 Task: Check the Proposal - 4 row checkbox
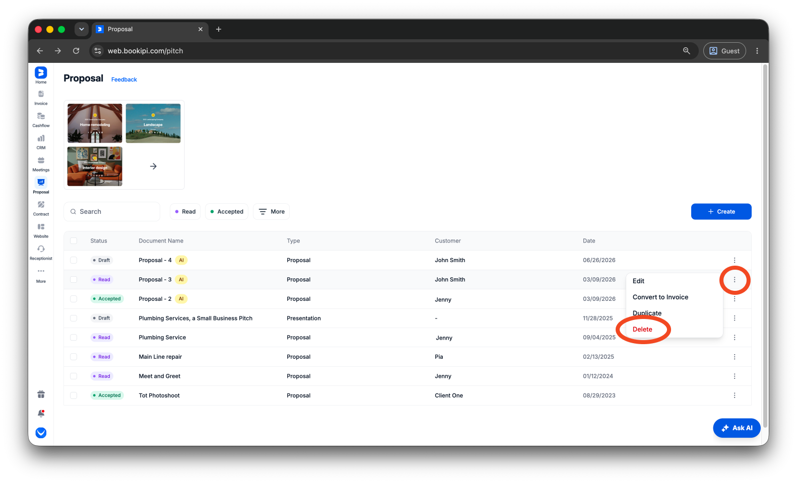(x=74, y=260)
